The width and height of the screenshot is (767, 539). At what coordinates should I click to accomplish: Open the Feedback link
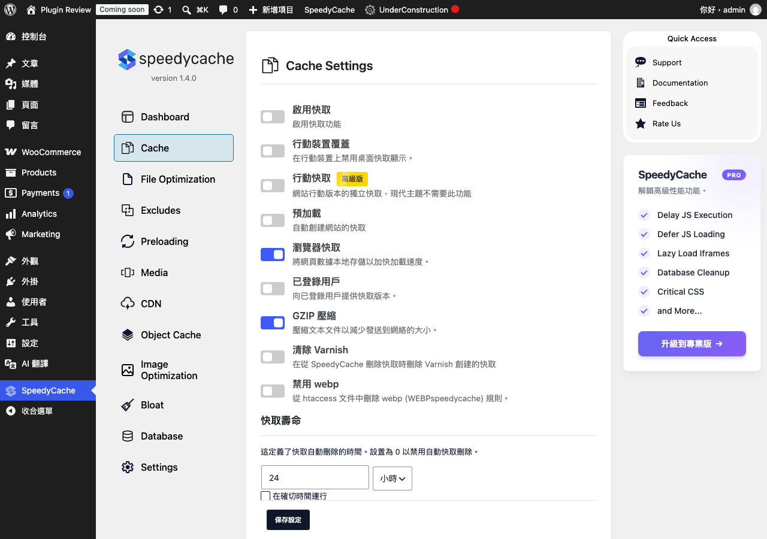point(670,103)
